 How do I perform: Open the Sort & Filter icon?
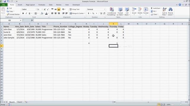point(164,9)
